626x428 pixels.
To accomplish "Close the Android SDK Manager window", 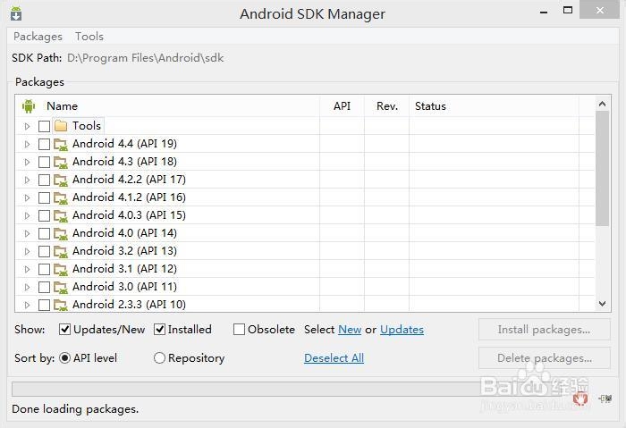I will (x=600, y=10).
